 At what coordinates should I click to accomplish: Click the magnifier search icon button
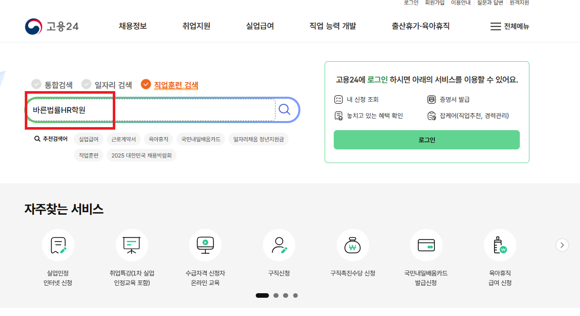285,110
